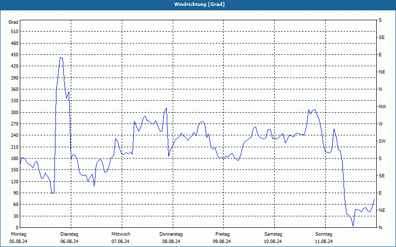Select the 240 degree axis label

pyautogui.click(x=14, y=135)
